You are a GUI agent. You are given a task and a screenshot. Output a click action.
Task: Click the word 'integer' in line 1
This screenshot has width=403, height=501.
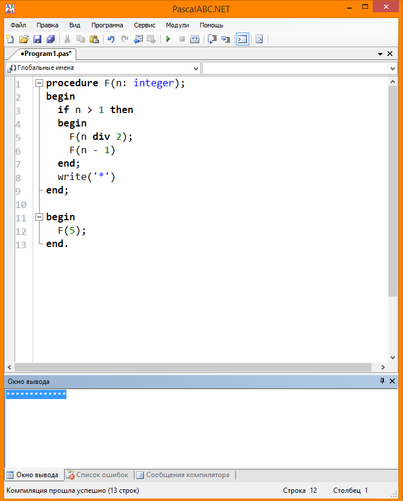click(x=154, y=83)
